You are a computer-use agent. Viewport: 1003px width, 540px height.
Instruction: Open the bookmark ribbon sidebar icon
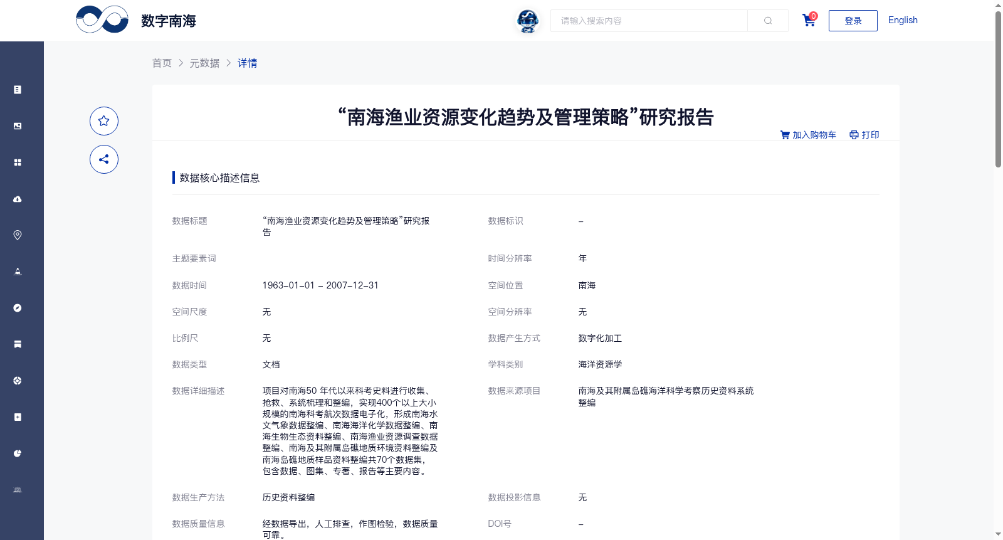[x=18, y=344]
